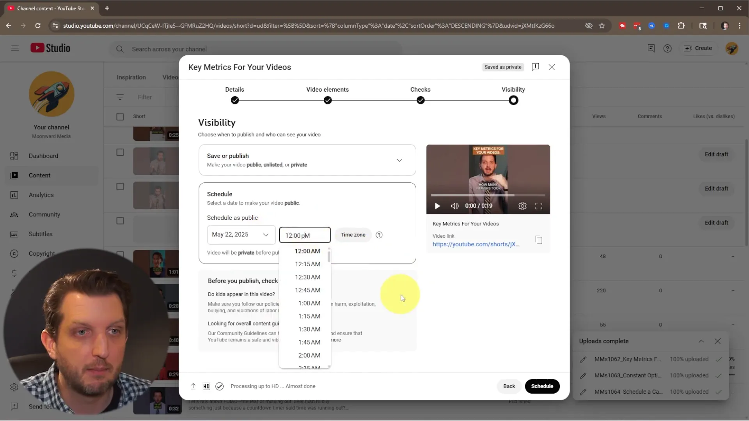
Task: Open Community in the sidebar
Action: [51, 214]
